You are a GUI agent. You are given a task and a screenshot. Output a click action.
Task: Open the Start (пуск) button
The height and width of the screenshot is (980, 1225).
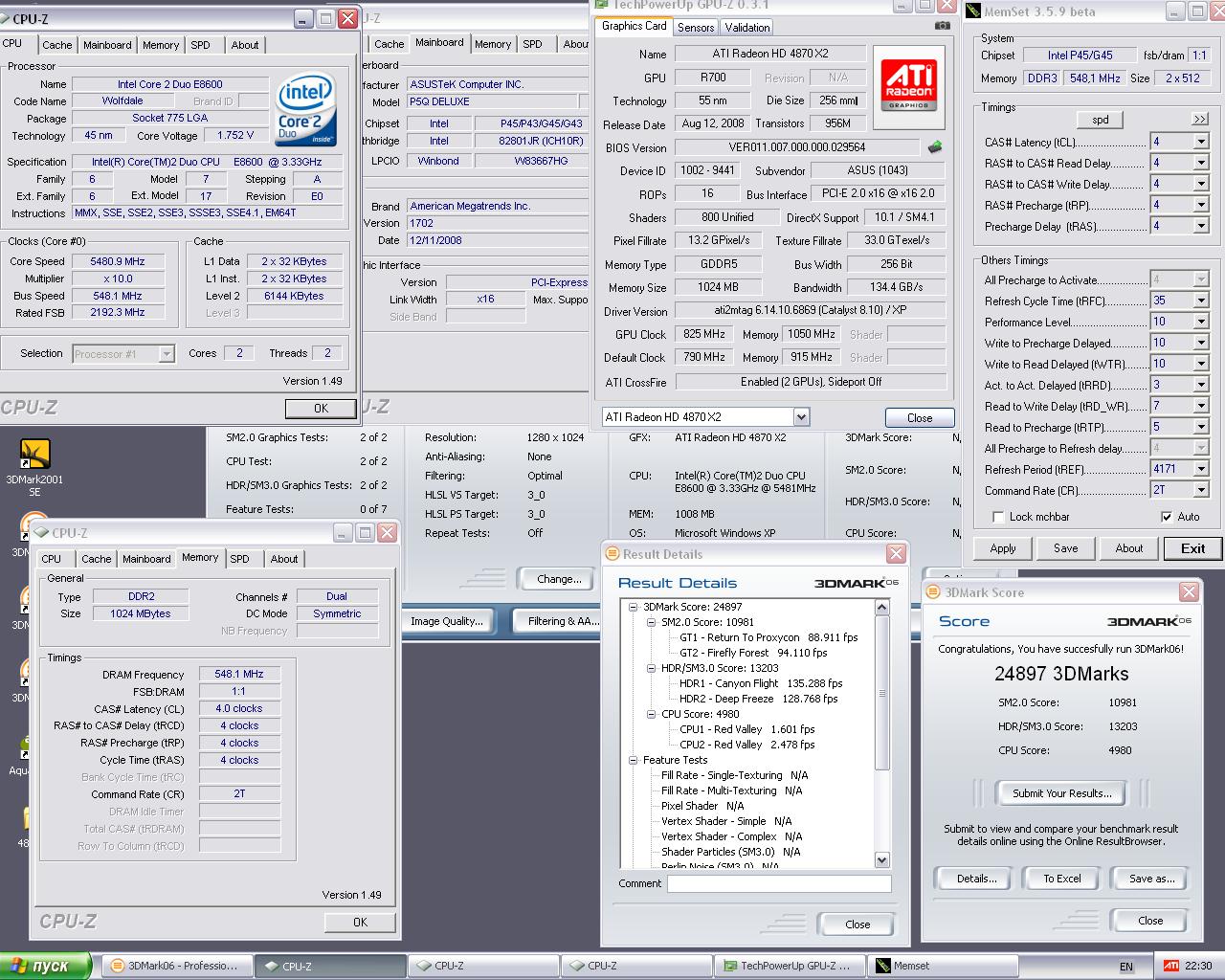(45, 966)
